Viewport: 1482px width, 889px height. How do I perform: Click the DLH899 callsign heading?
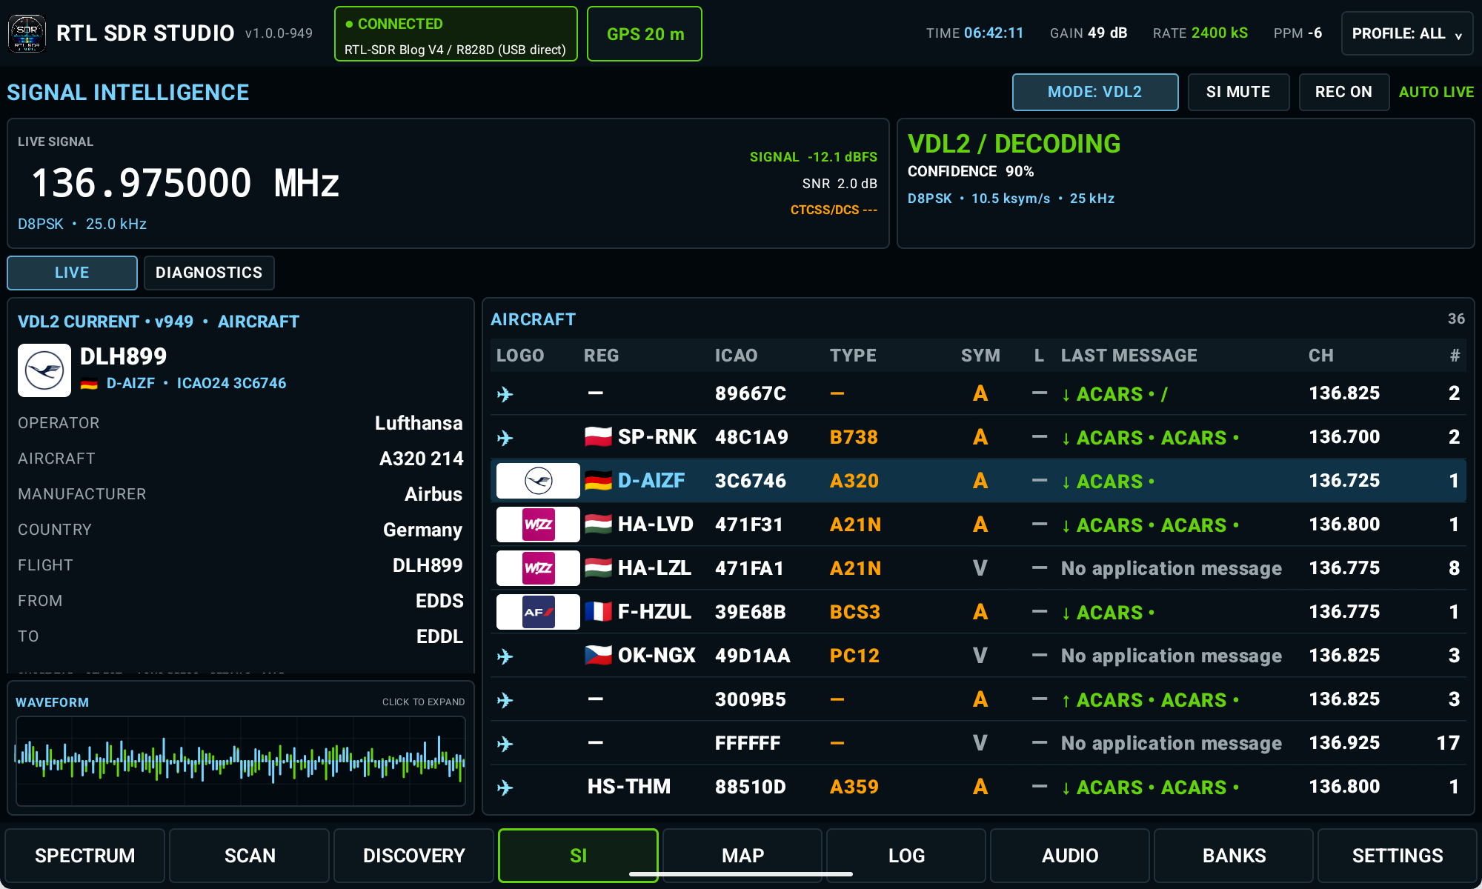pos(124,356)
